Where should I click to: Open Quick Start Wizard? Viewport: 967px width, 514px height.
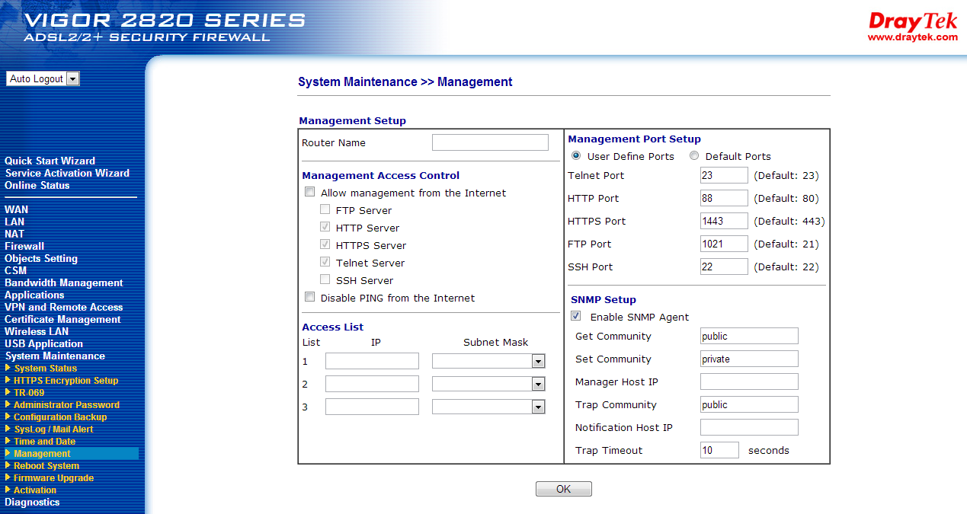(50, 161)
